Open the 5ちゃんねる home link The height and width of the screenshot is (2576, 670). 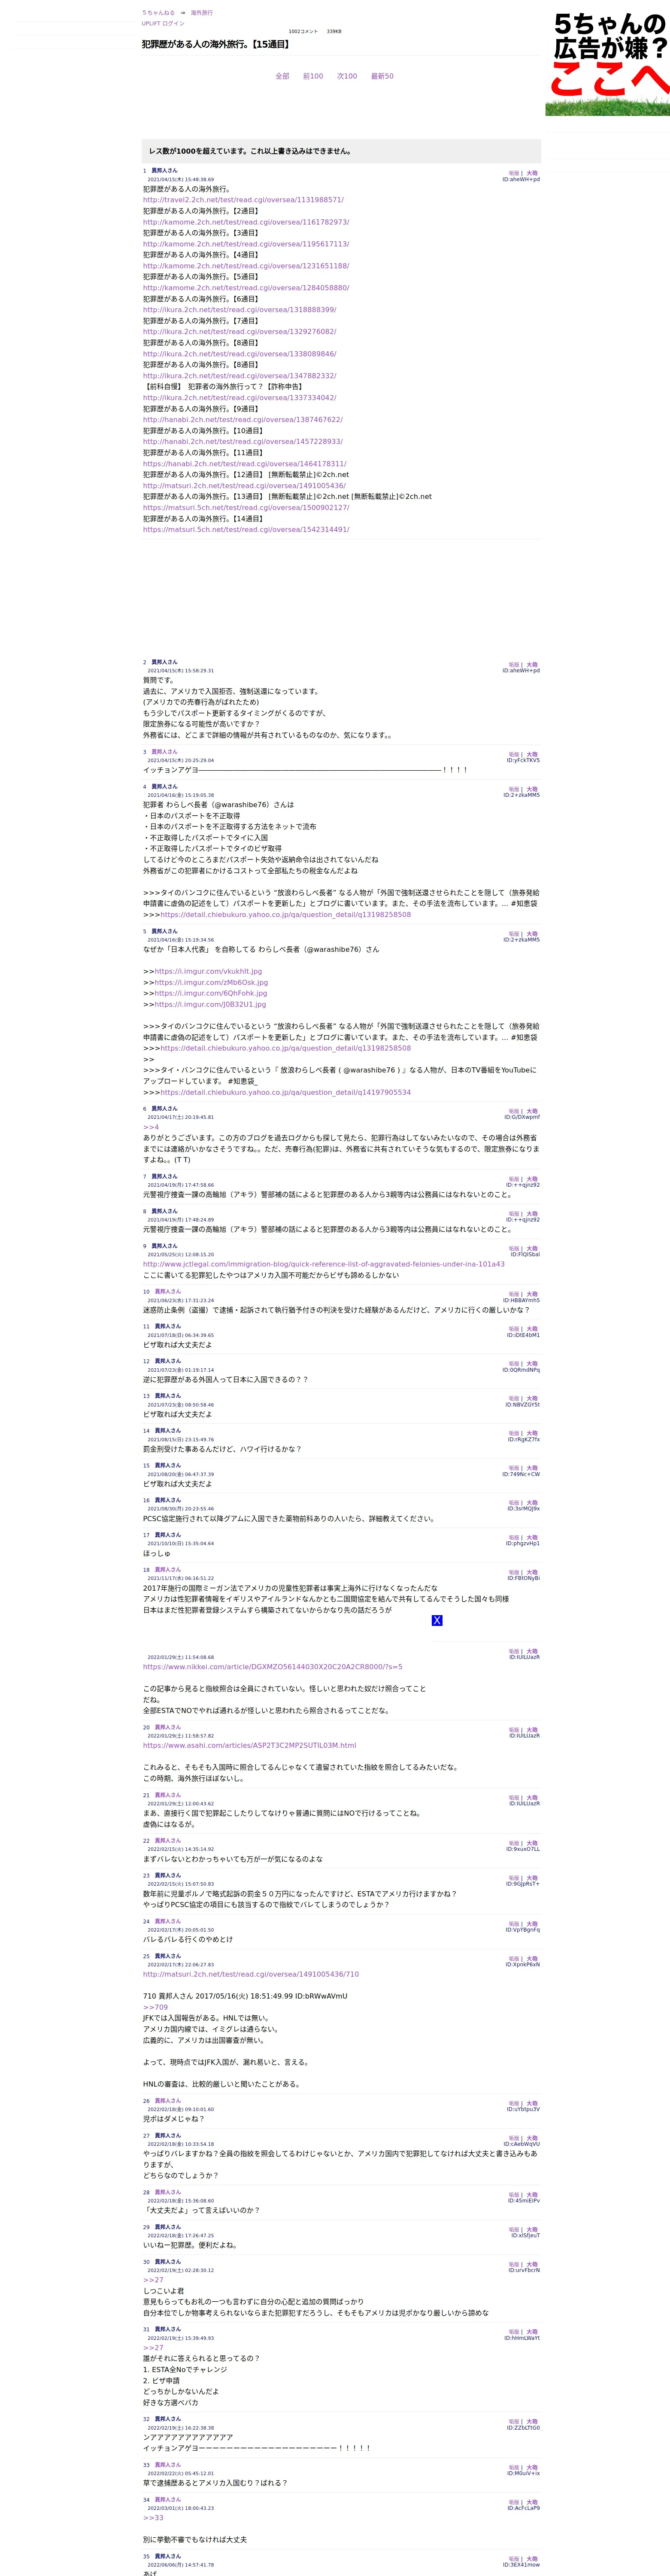pos(158,13)
